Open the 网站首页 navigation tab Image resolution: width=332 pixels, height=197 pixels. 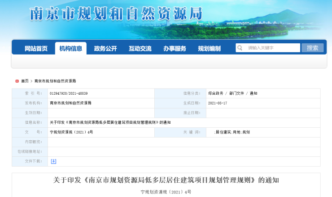[x=36, y=49]
